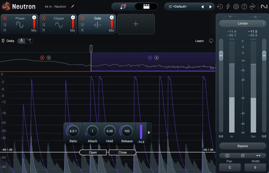
Task: Add a new module with plus slot
Action: point(136,24)
